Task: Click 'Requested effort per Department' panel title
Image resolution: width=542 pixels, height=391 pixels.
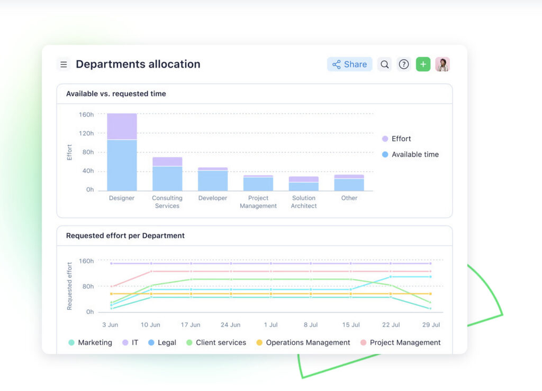Action: click(125, 236)
